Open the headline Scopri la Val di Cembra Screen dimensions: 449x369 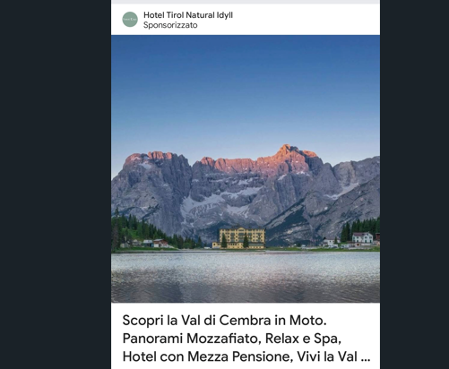(x=224, y=321)
